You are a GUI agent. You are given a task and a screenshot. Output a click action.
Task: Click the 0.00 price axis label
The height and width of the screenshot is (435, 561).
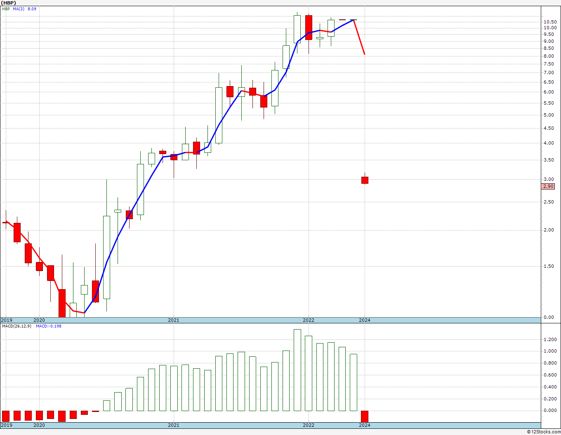pos(549,318)
